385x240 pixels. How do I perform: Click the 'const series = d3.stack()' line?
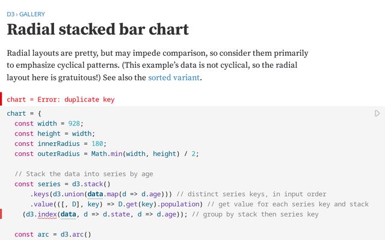(63, 184)
